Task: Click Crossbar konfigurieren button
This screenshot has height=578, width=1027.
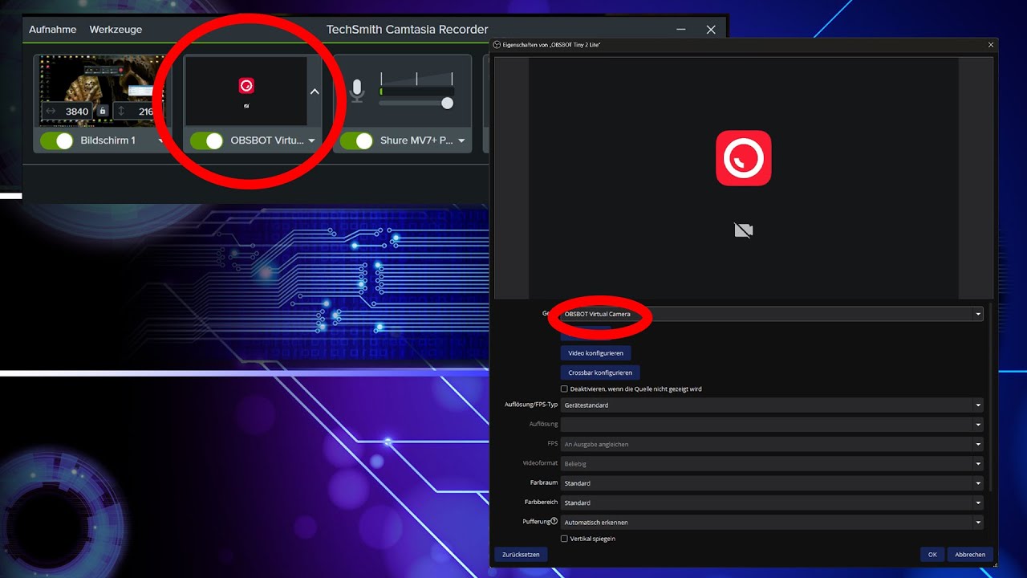Action: (x=600, y=372)
